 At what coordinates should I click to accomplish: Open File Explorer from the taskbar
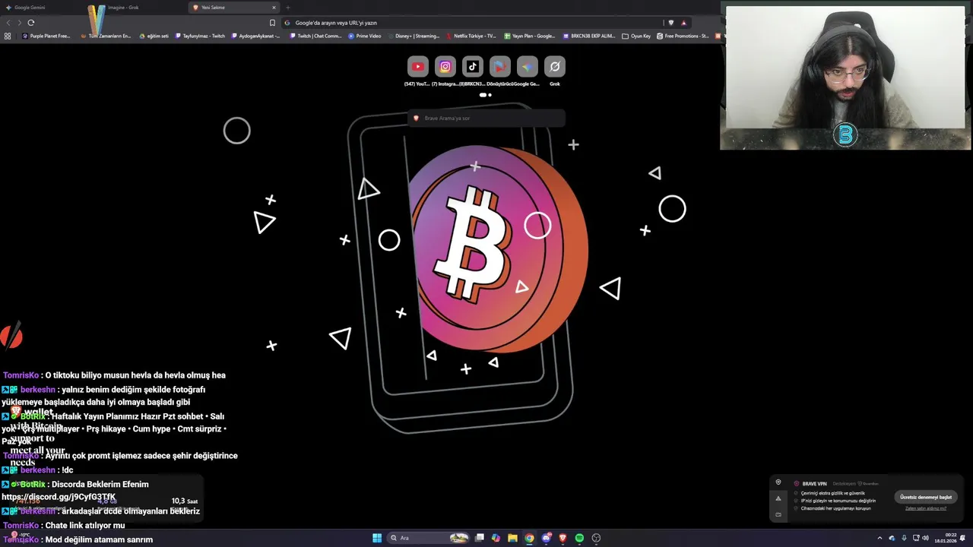(x=512, y=538)
